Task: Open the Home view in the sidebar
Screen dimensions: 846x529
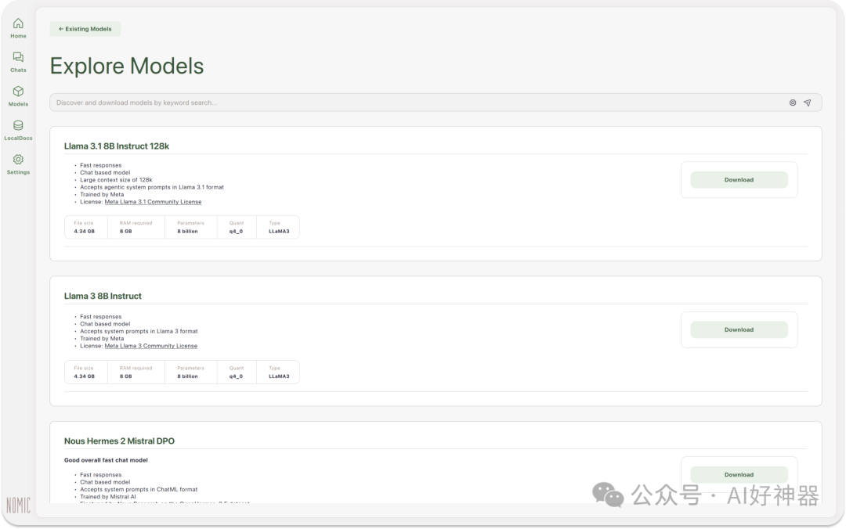Action: [18, 28]
